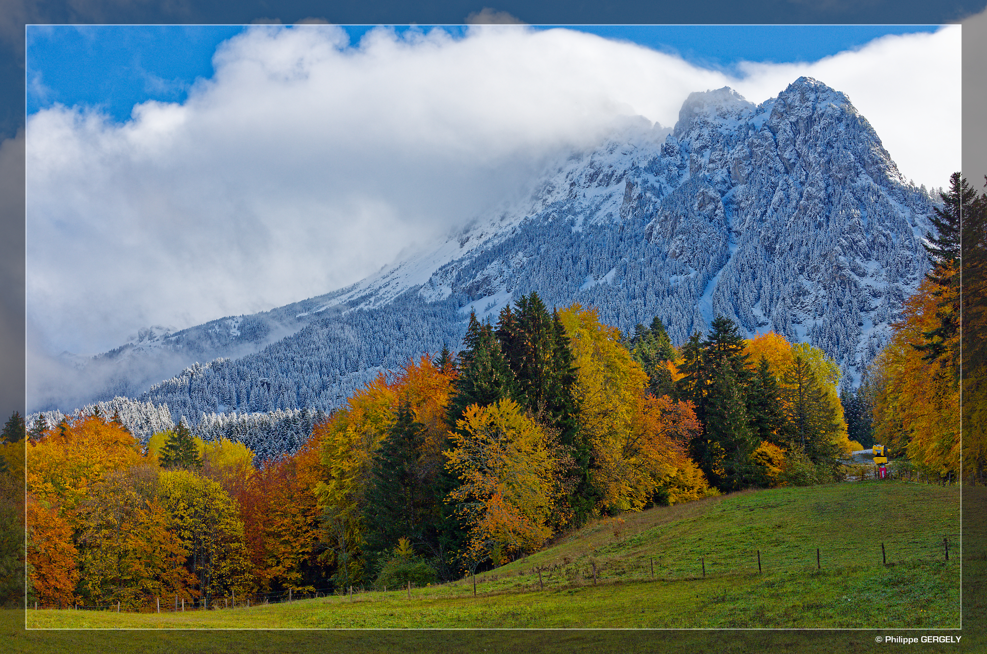Click the distant misty peak at far left
Screen dimensions: 987x654
[x=151, y=333]
